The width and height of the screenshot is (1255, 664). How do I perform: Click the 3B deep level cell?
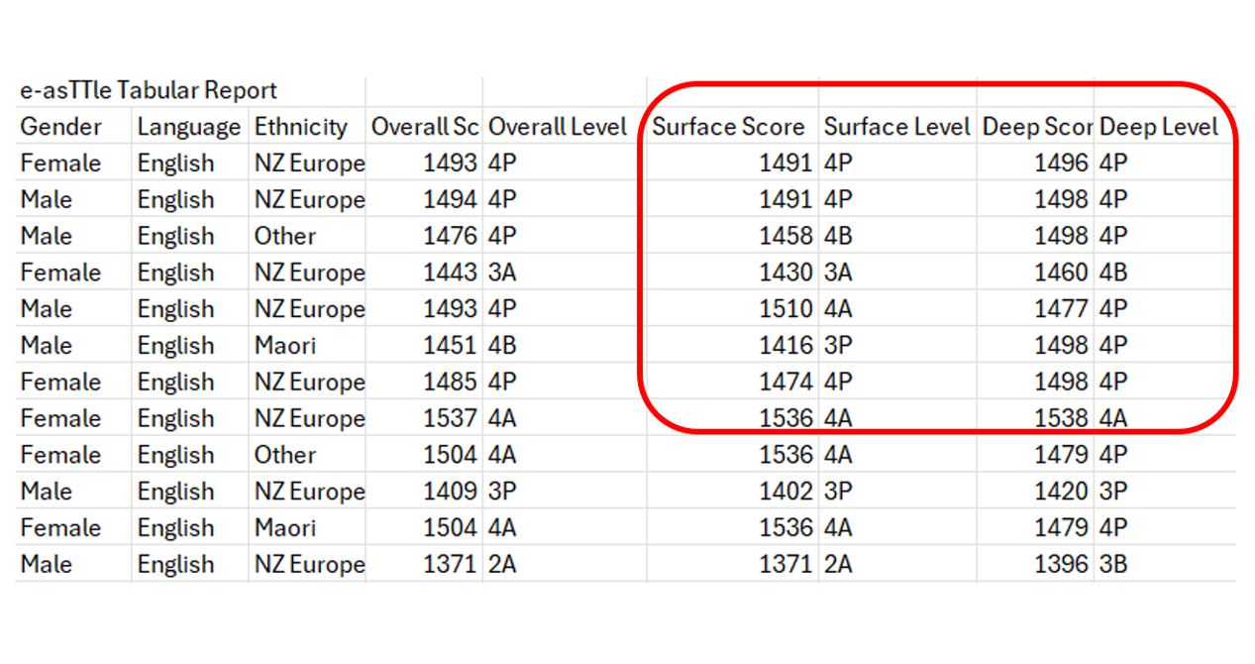point(1114,565)
